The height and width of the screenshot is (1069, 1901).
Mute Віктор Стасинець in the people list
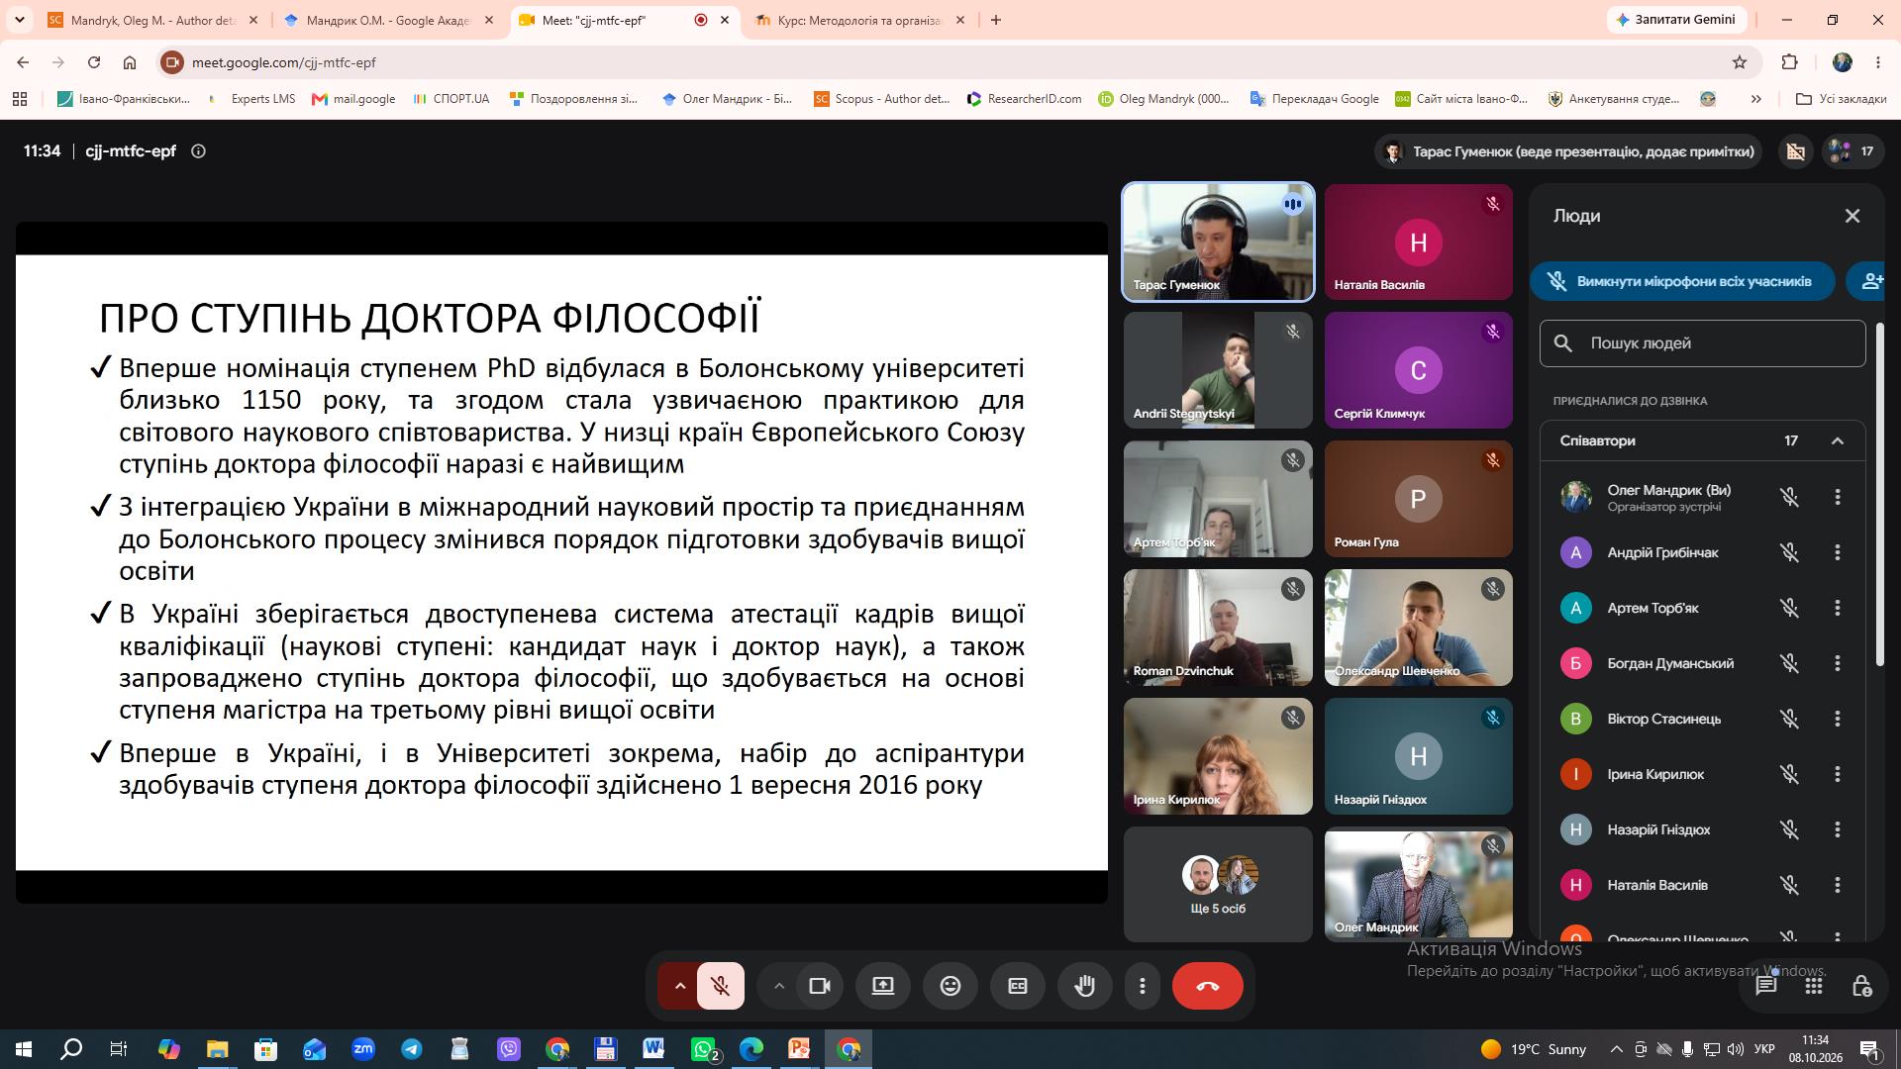[1789, 719]
